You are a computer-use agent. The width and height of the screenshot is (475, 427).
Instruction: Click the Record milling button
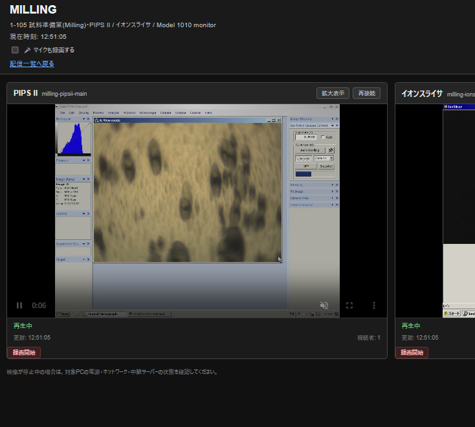[x=310, y=150]
